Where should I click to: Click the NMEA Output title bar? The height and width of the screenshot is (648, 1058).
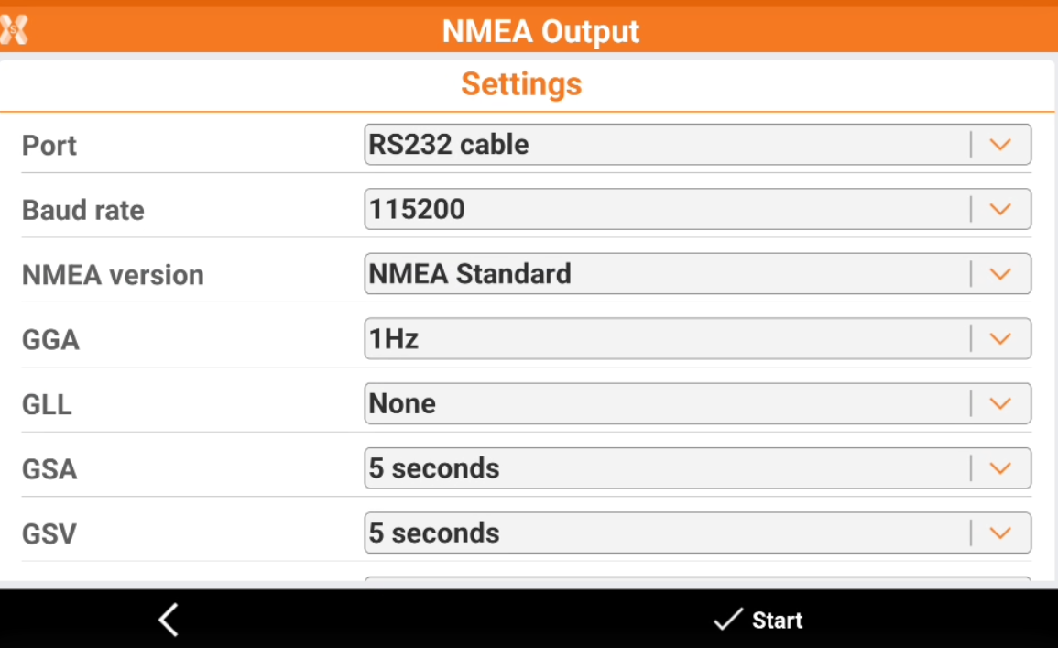[x=540, y=31]
